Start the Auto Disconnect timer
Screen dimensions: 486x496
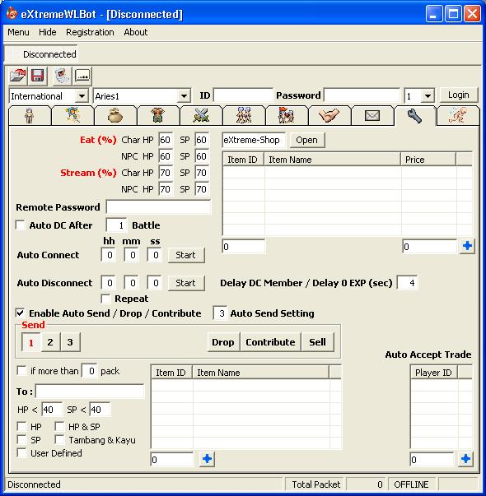[x=185, y=283]
